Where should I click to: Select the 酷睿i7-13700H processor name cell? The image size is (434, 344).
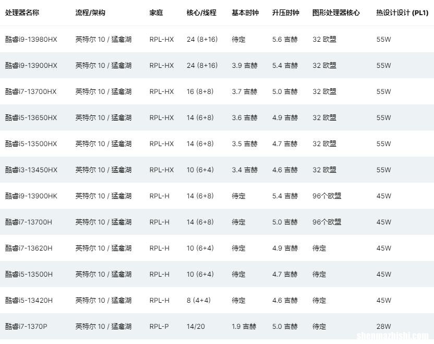pyautogui.click(x=29, y=222)
